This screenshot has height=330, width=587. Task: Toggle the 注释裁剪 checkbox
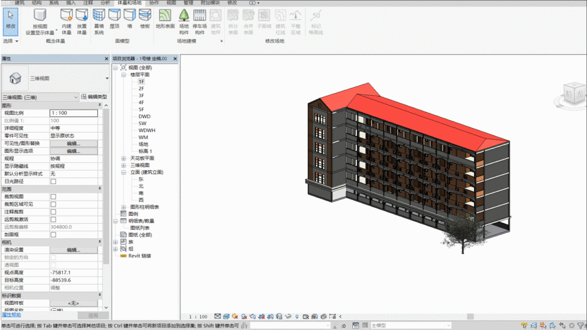54,212
